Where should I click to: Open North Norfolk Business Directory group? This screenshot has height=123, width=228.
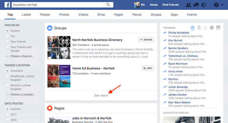pos(97,40)
